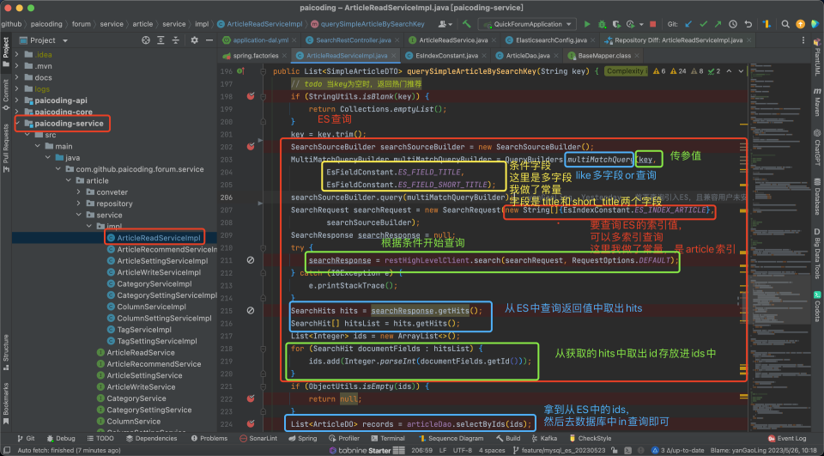
Task: Open Big Data Tools sidebar panel
Action: click(817, 253)
